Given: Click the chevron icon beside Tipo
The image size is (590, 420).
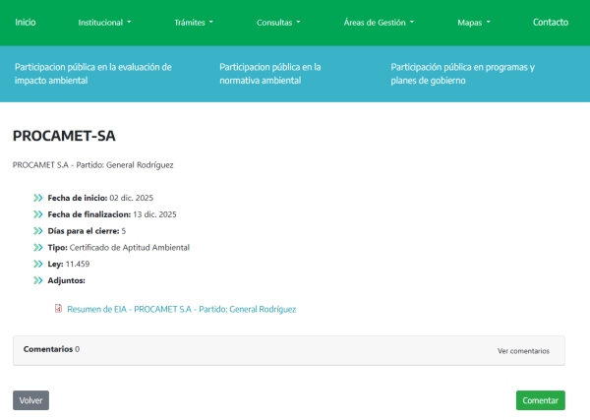Looking at the screenshot, I should coord(38,248).
